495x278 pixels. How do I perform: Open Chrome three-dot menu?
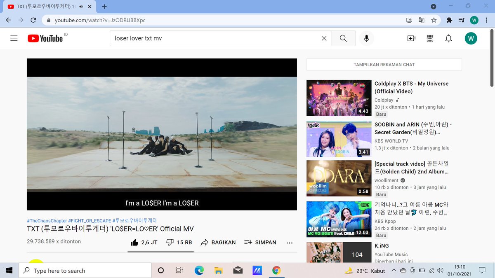(x=486, y=20)
